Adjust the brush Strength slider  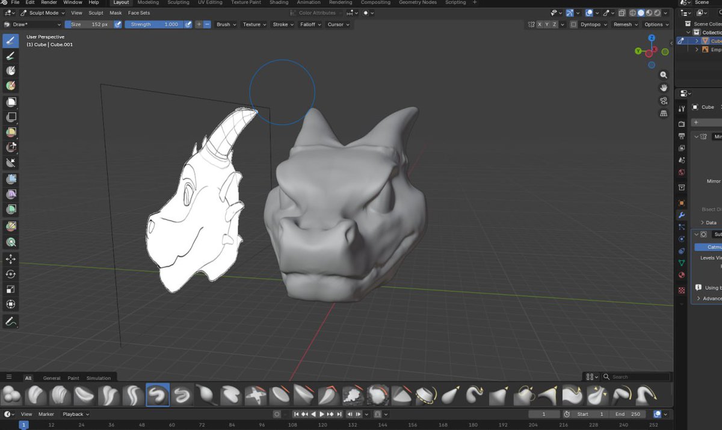pos(154,25)
